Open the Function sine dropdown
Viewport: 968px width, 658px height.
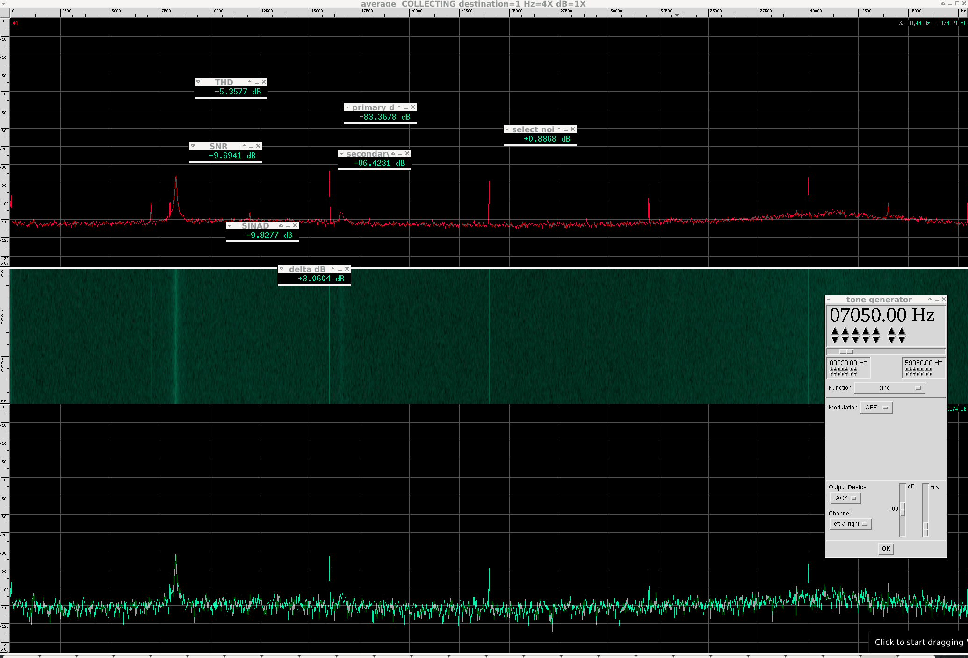[889, 388]
